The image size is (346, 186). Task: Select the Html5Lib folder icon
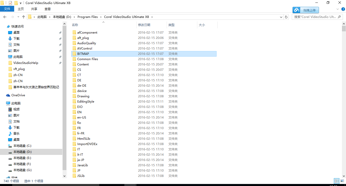[x=74, y=138]
